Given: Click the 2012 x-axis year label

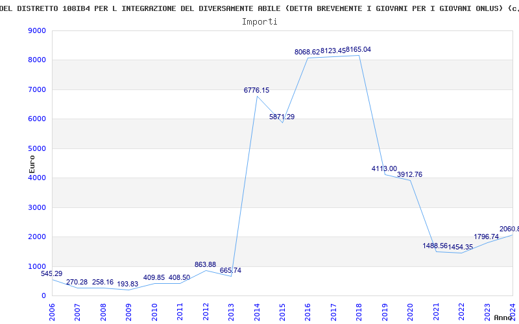Looking at the screenshot, I should coord(206,312).
